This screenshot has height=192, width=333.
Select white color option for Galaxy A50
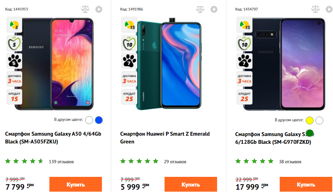click(89, 120)
